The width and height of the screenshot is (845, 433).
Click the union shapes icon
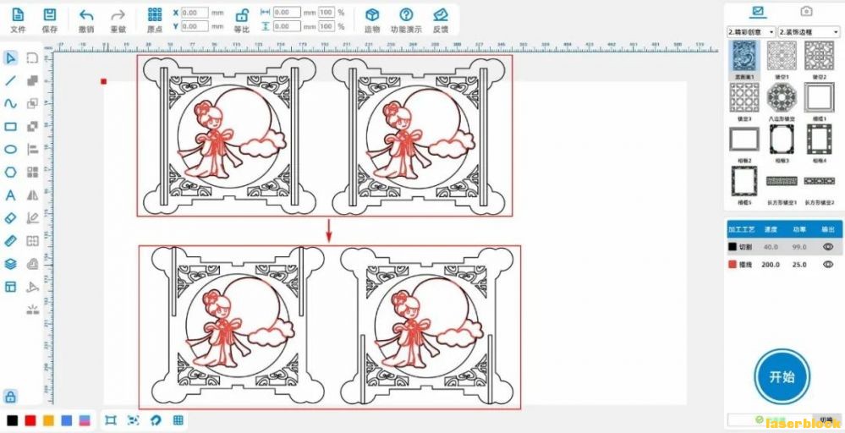point(33,81)
